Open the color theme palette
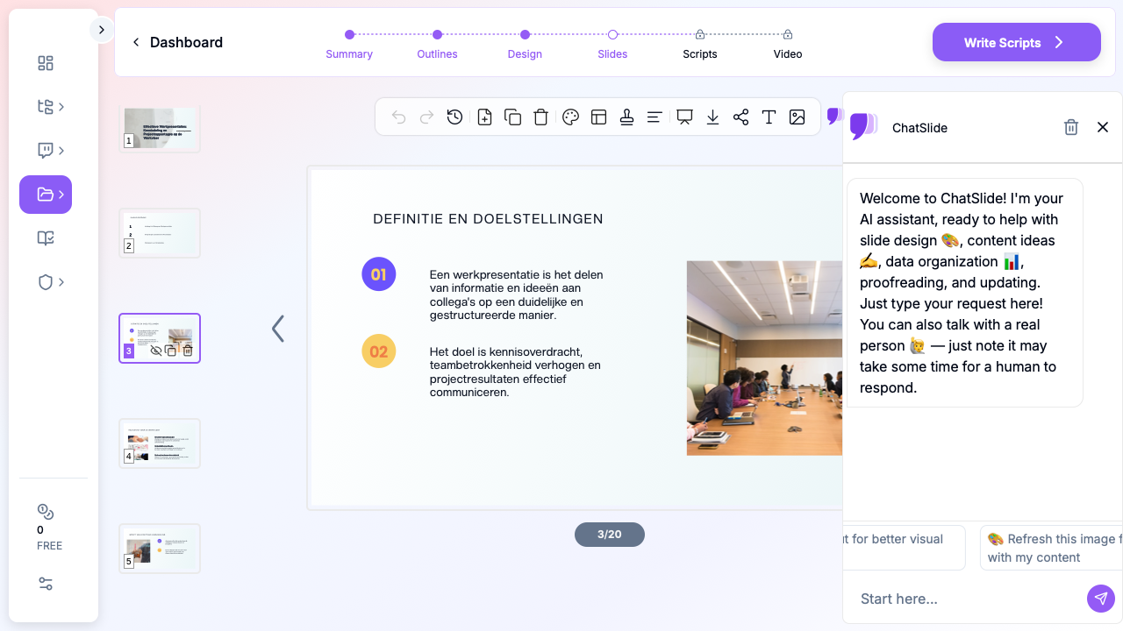The width and height of the screenshot is (1123, 631). click(x=570, y=117)
